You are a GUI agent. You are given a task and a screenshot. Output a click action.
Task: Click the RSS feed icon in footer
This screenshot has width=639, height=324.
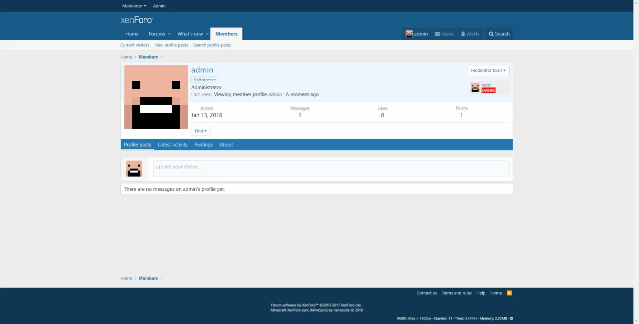coord(509,293)
